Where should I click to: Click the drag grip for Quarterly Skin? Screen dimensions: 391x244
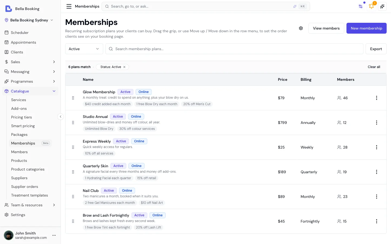(73, 172)
